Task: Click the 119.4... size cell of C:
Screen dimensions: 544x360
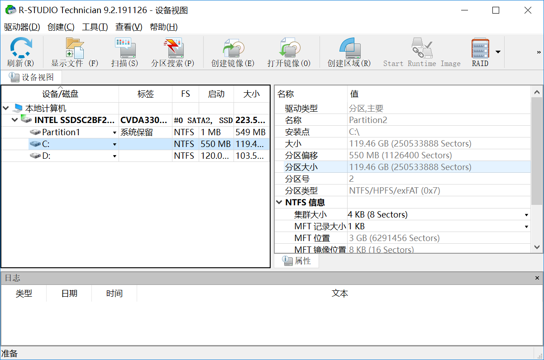Action: click(252, 144)
